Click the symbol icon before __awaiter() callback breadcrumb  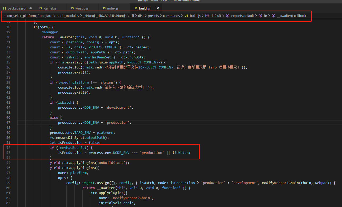click(273, 16)
